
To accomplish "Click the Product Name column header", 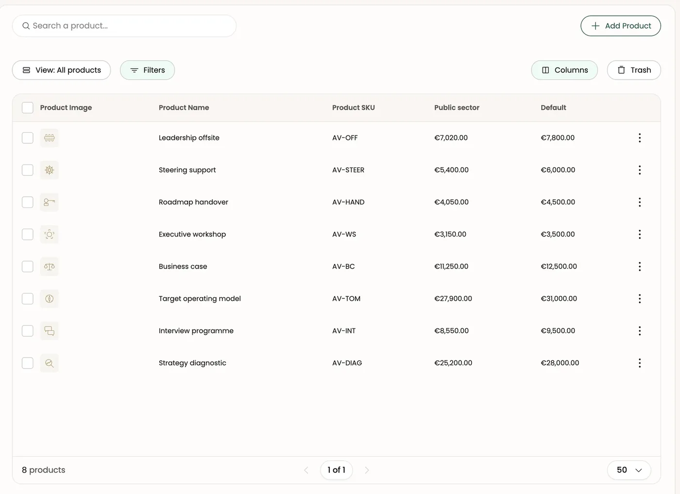I will [184, 107].
